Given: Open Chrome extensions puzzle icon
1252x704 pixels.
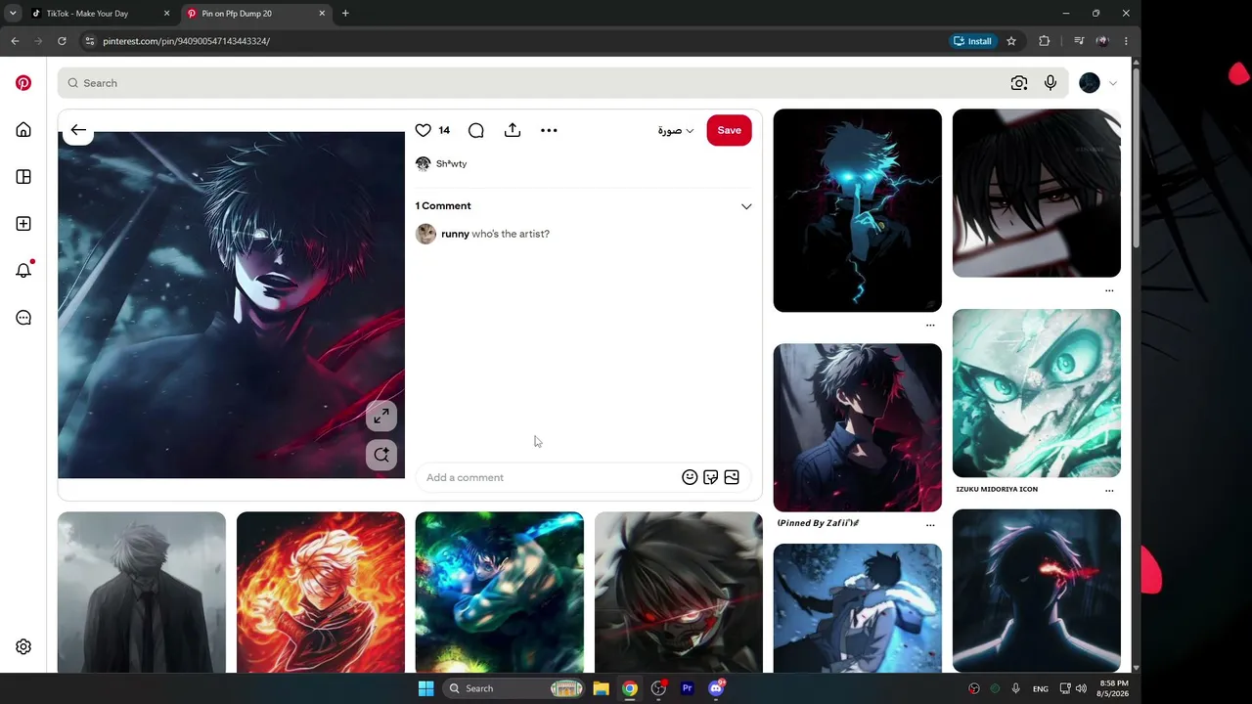Looking at the screenshot, I should (1045, 41).
